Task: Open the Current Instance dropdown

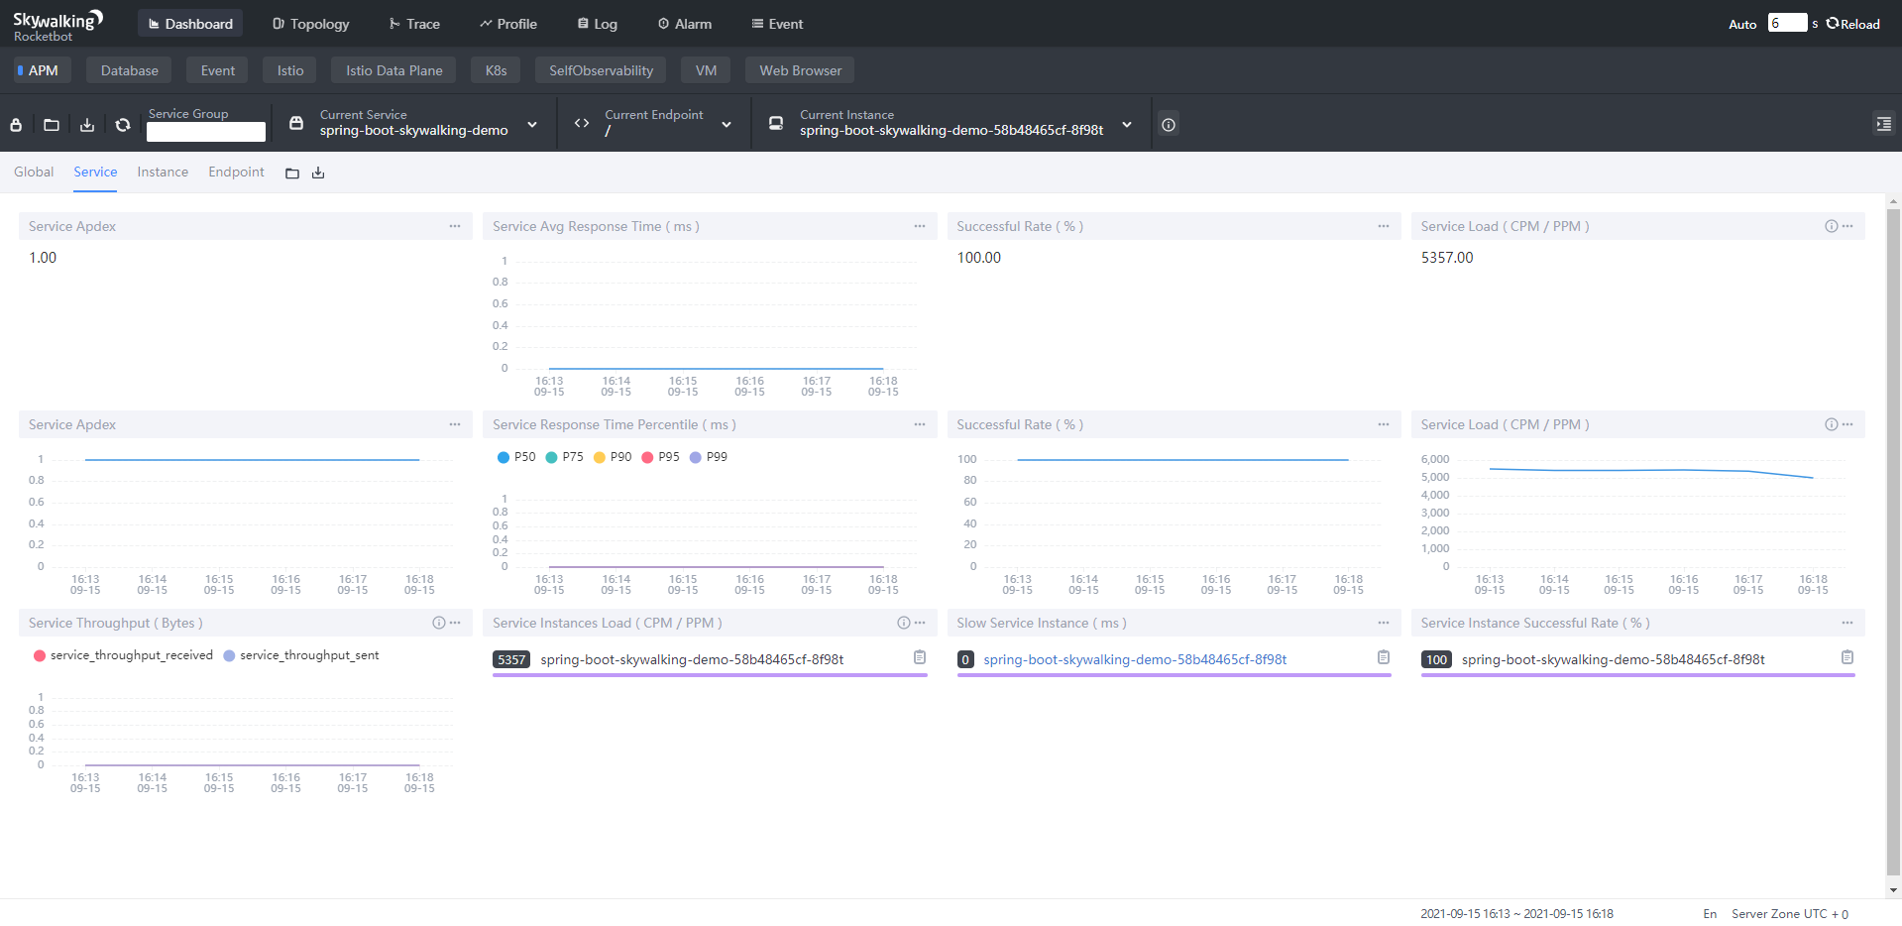Action: [x=1127, y=124]
